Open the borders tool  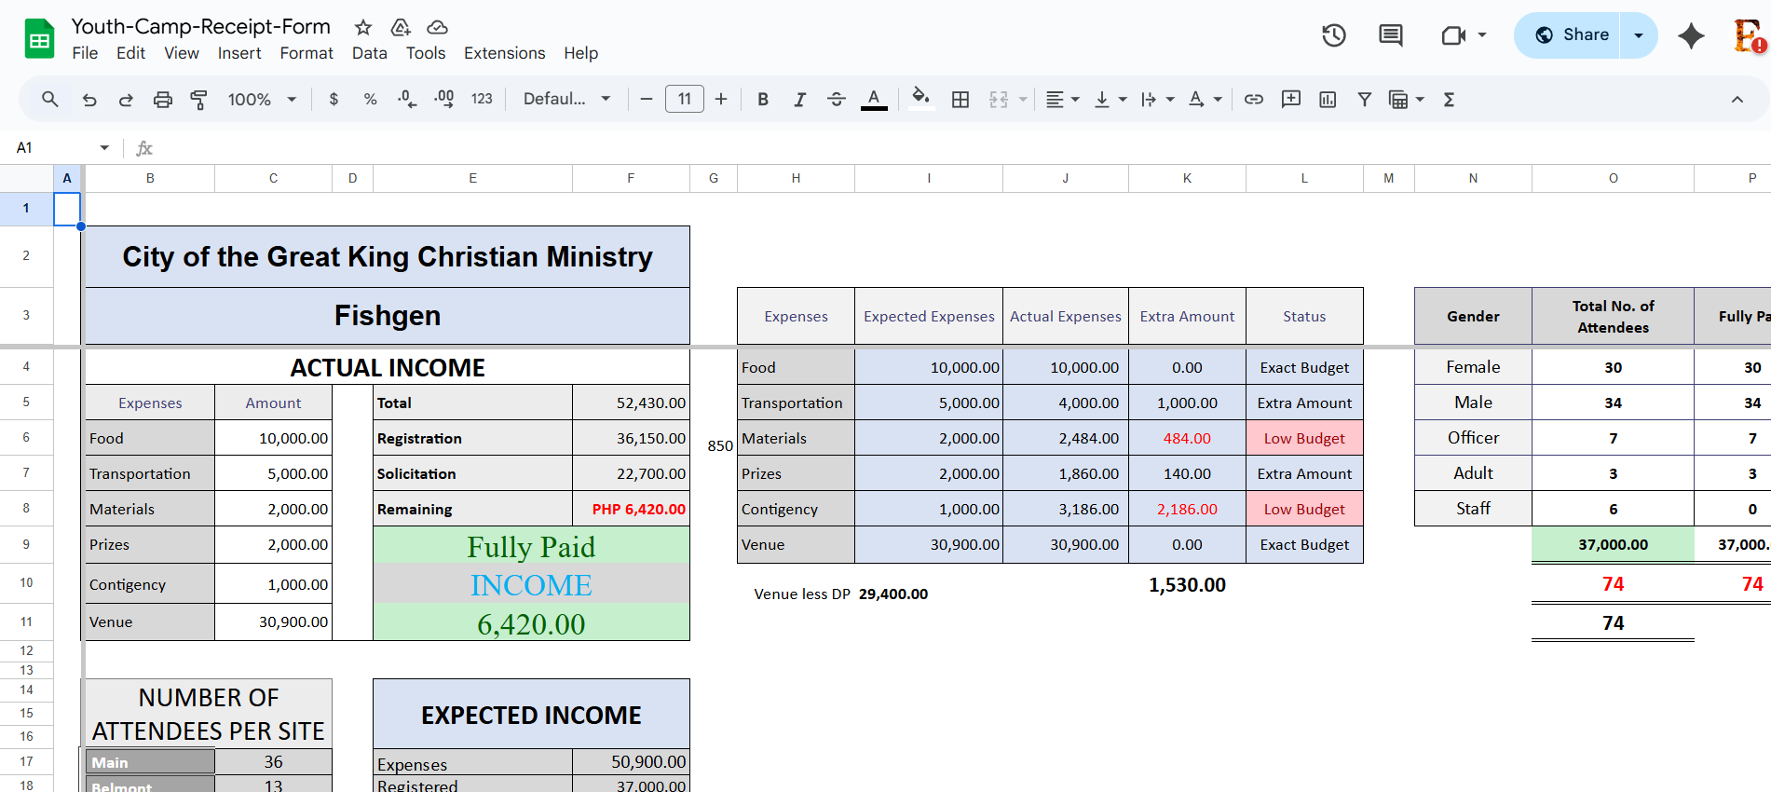pyautogui.click(x=960, y=99)
